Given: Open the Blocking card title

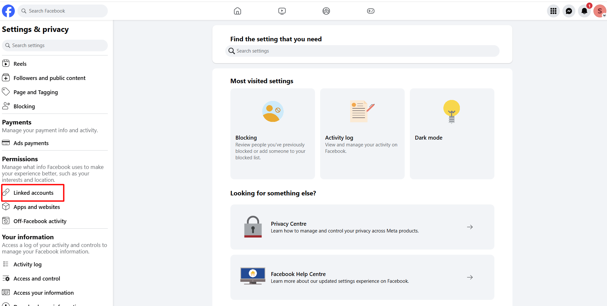Looking at the screenshot, I should pyautogui.click(x=246, y=138).
